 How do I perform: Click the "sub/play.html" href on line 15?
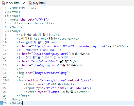[44, 61]
